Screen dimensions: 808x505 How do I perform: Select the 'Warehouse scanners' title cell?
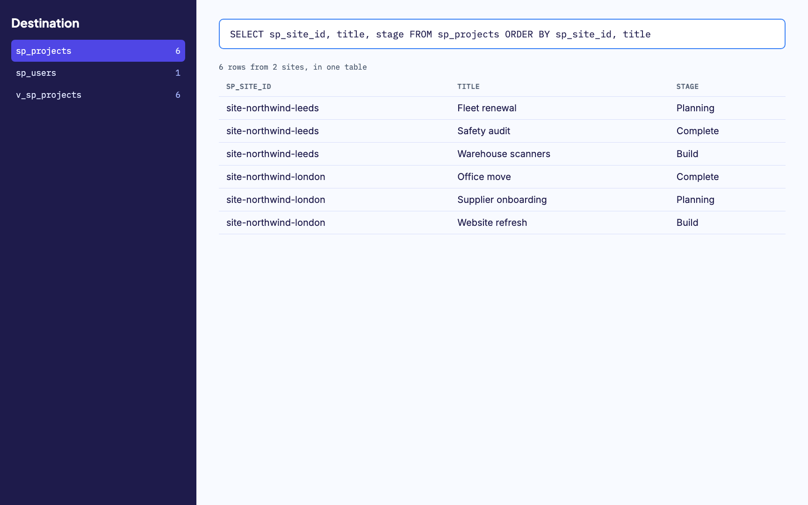pyautogui.click(x=504, y=154)
